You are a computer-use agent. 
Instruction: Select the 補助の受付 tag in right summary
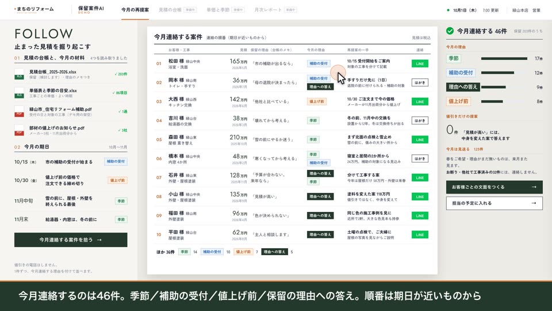pos(461,73)
